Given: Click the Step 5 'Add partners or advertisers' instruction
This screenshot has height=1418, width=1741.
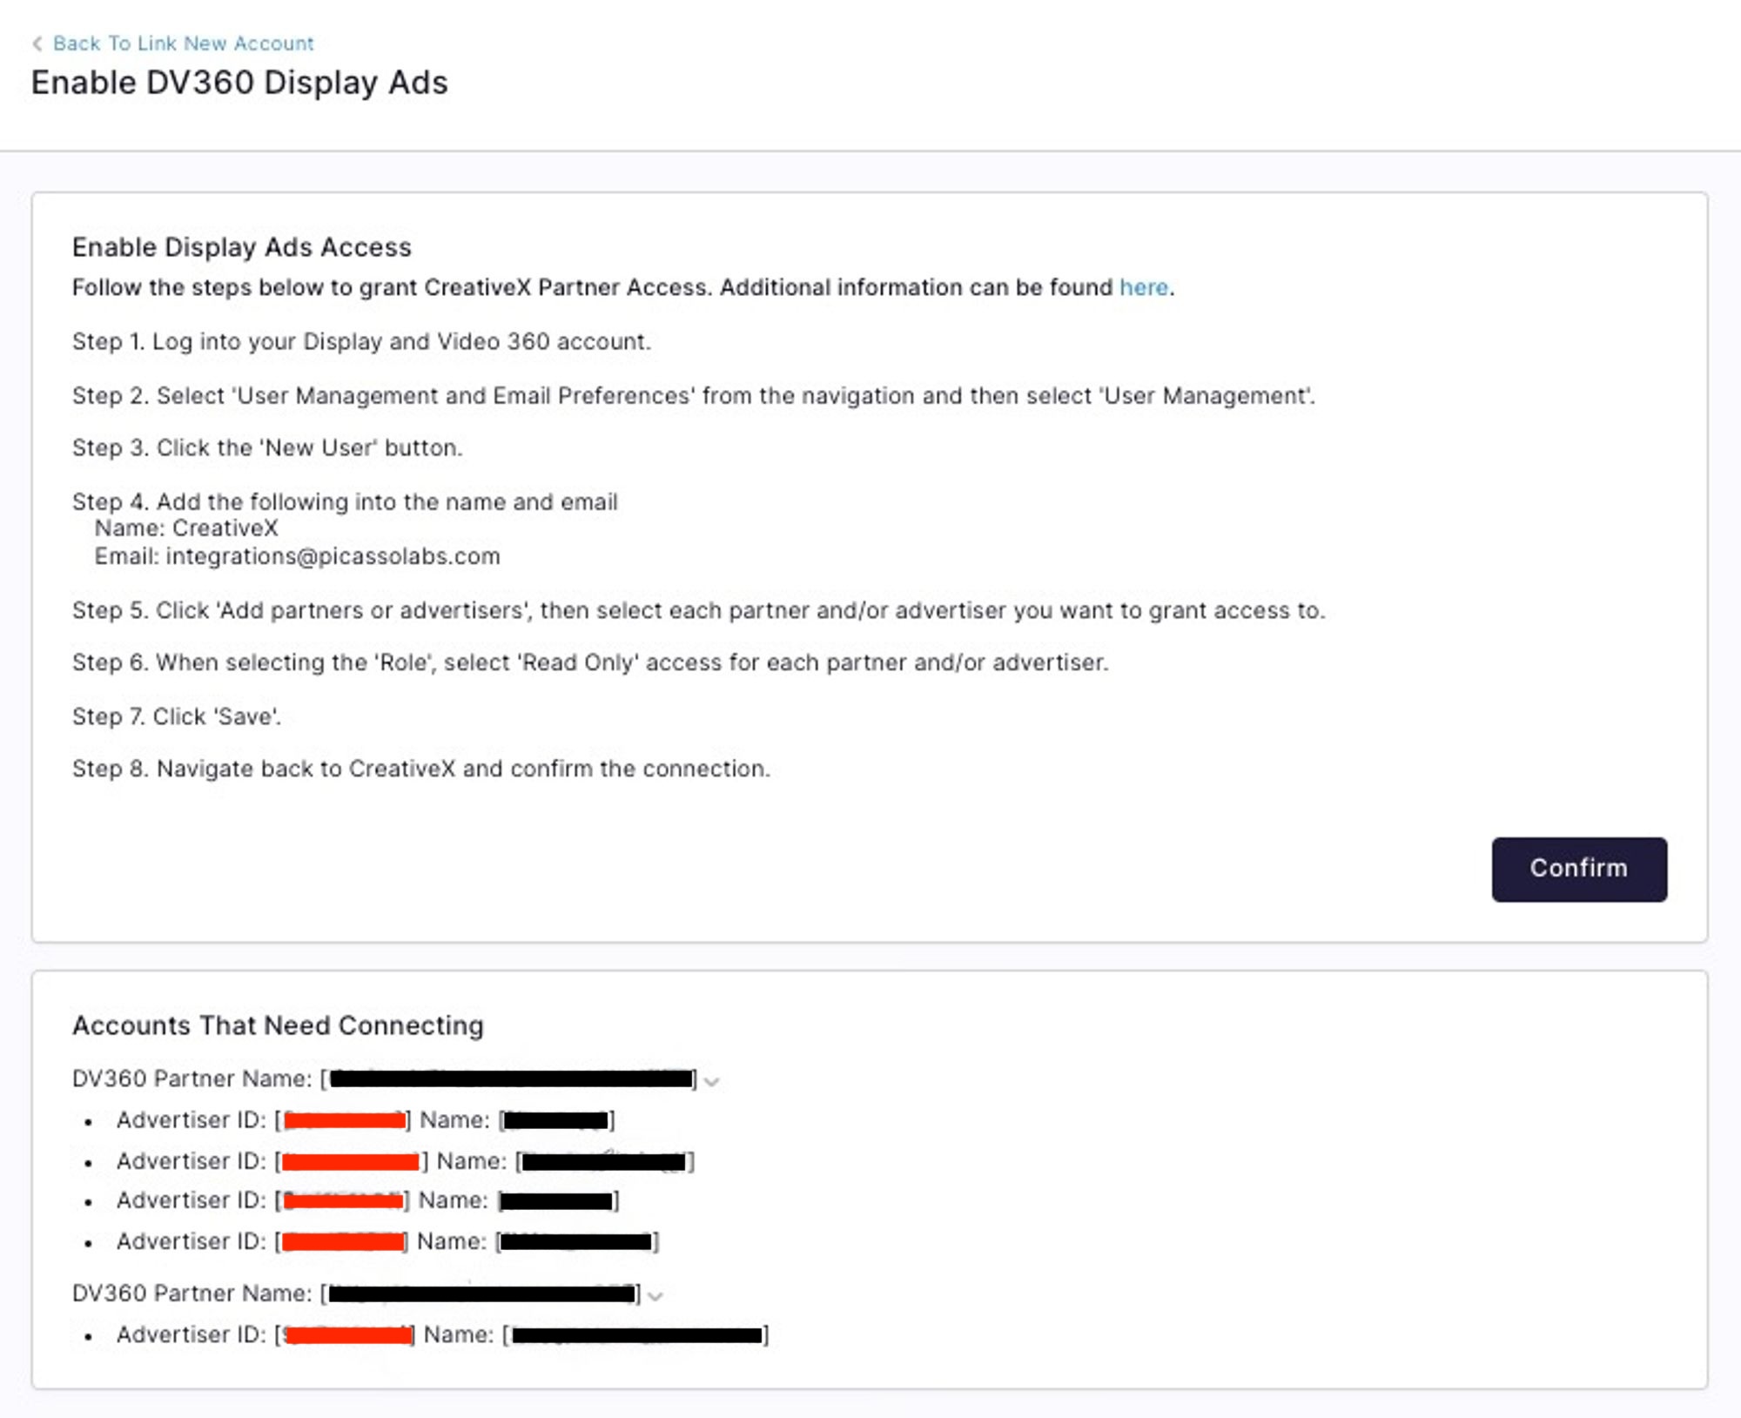Looking at the screenshot, I should click(x=698, y=610).
